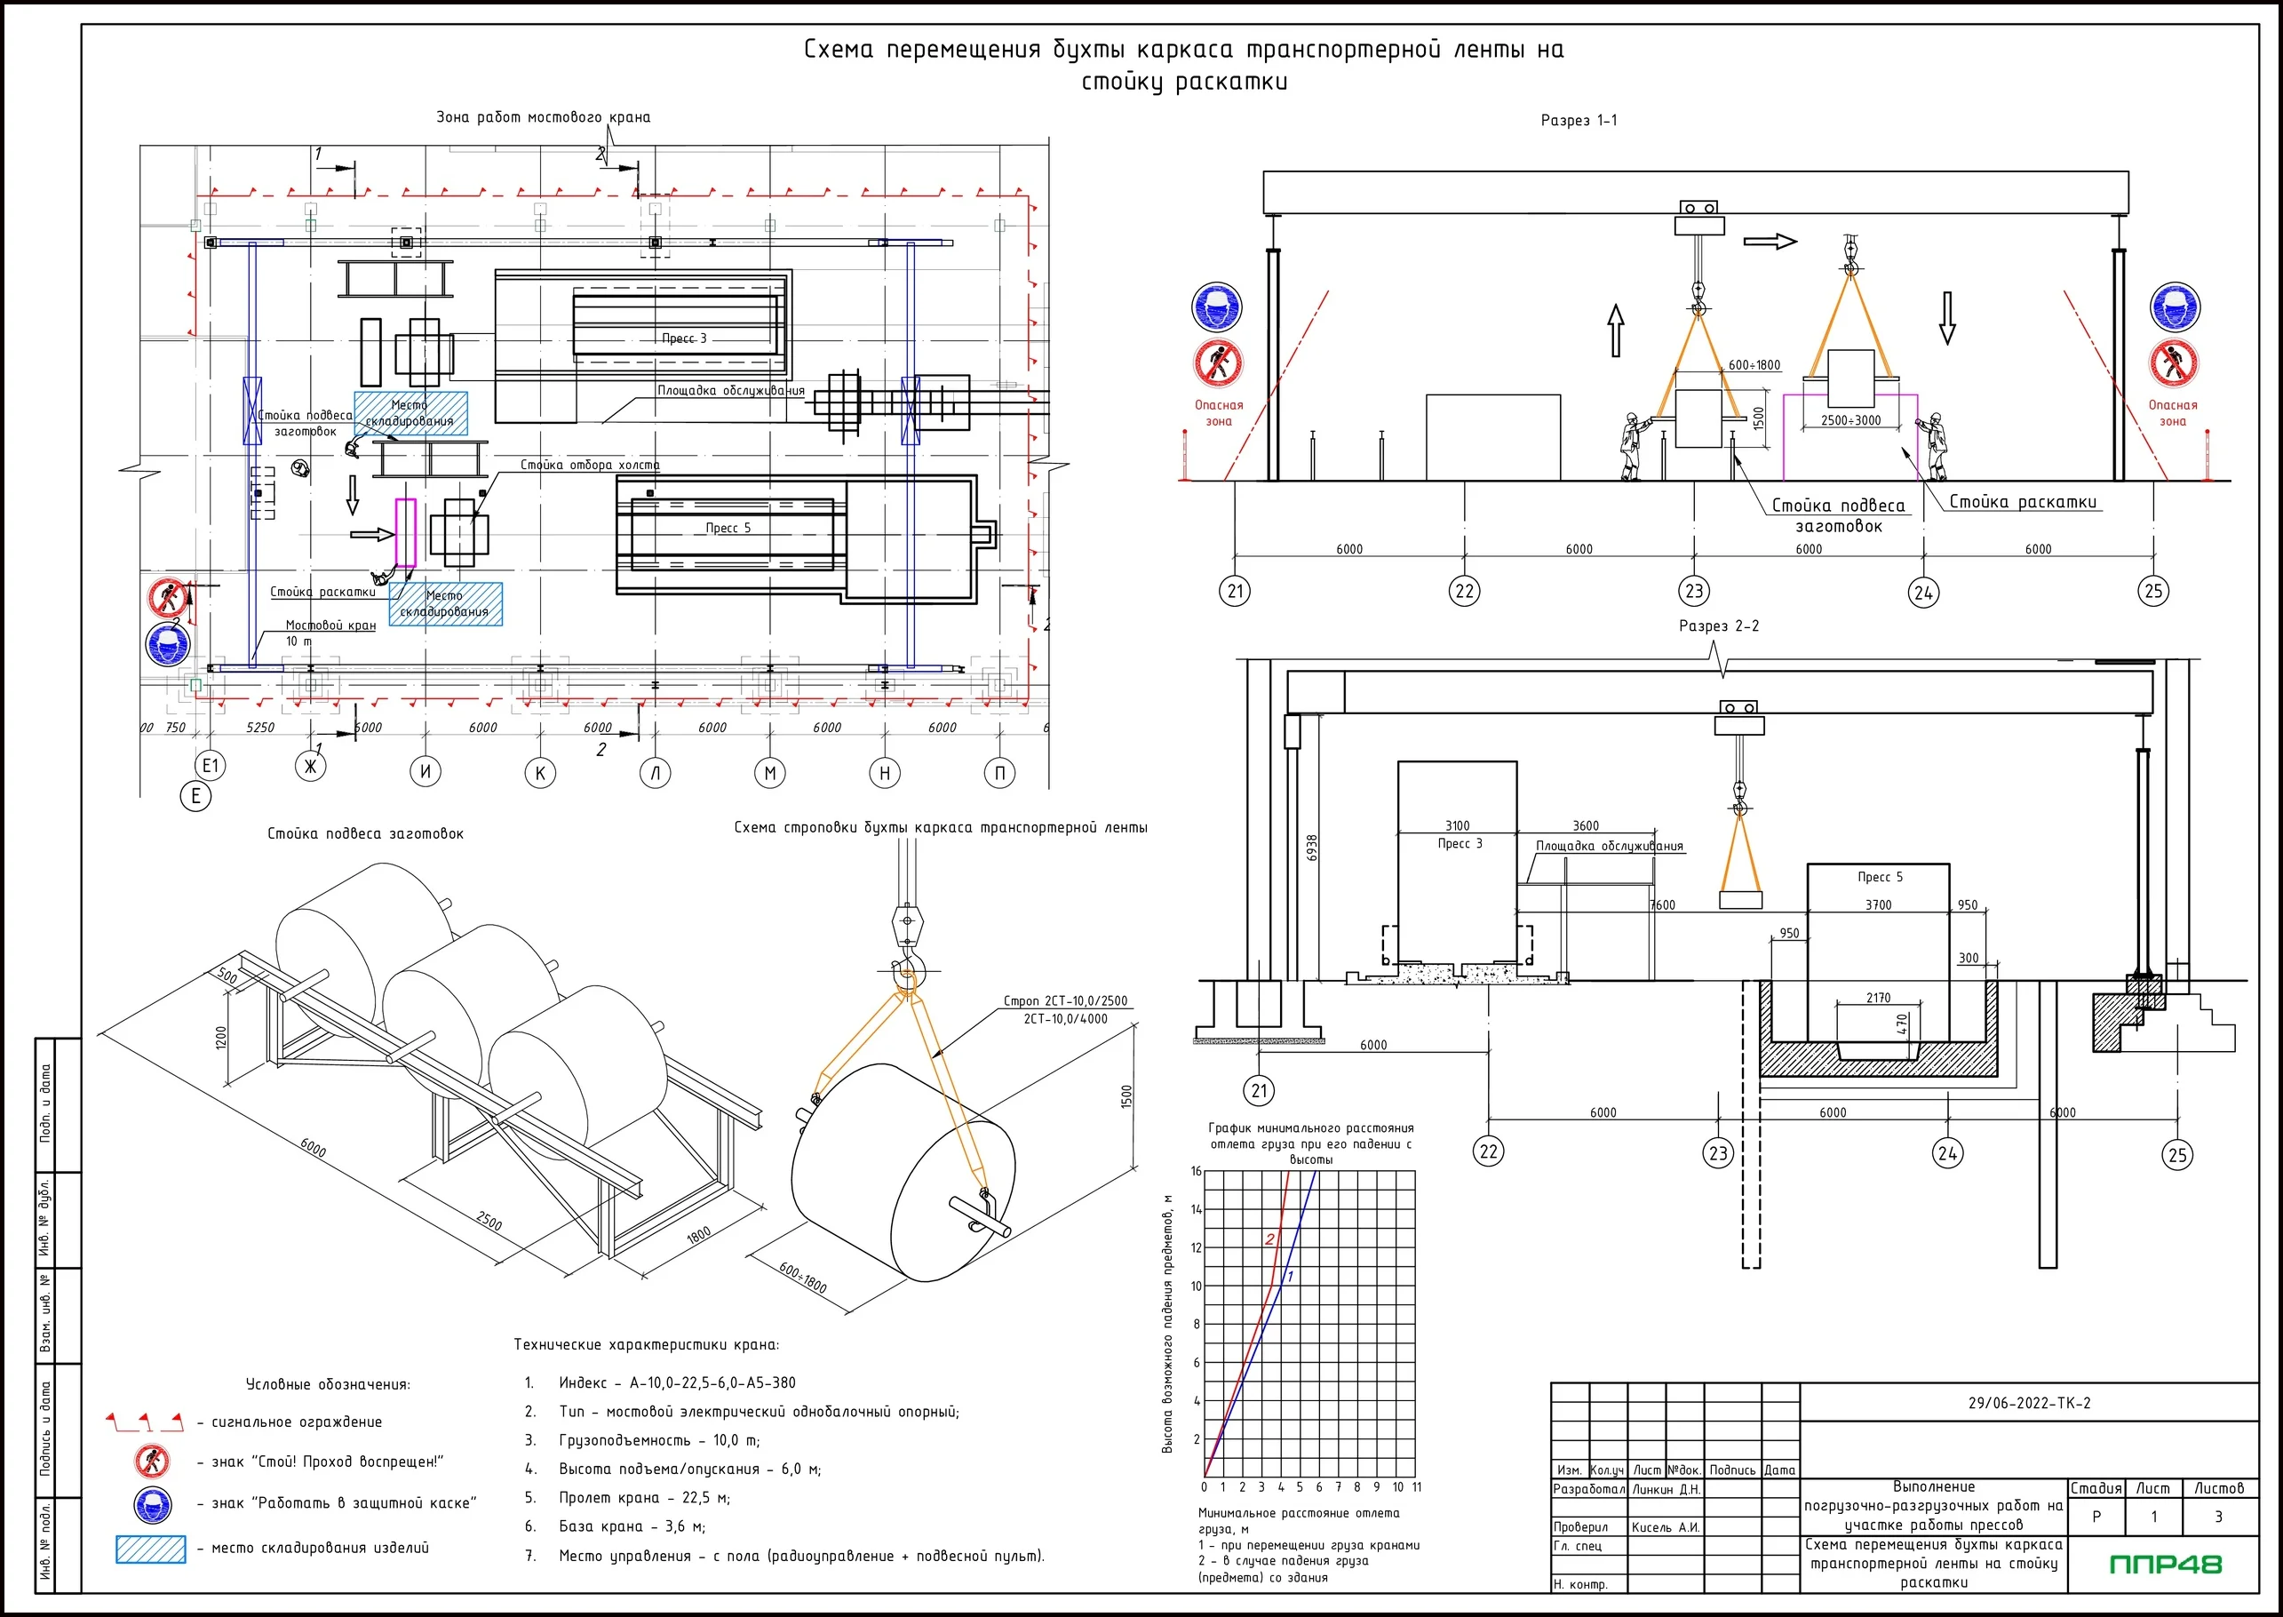
Task: Click the Строп 2СТ-10,0/2500 callout label
Action: (x=1064, y=1000)
